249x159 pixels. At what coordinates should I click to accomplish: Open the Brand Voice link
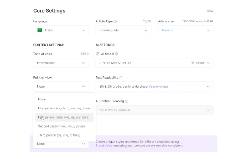pyautogui.click(x=104, y=146)
